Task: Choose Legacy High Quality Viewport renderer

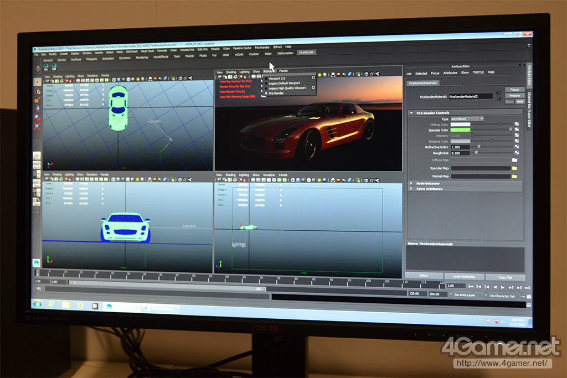Action: coord(287,88)
